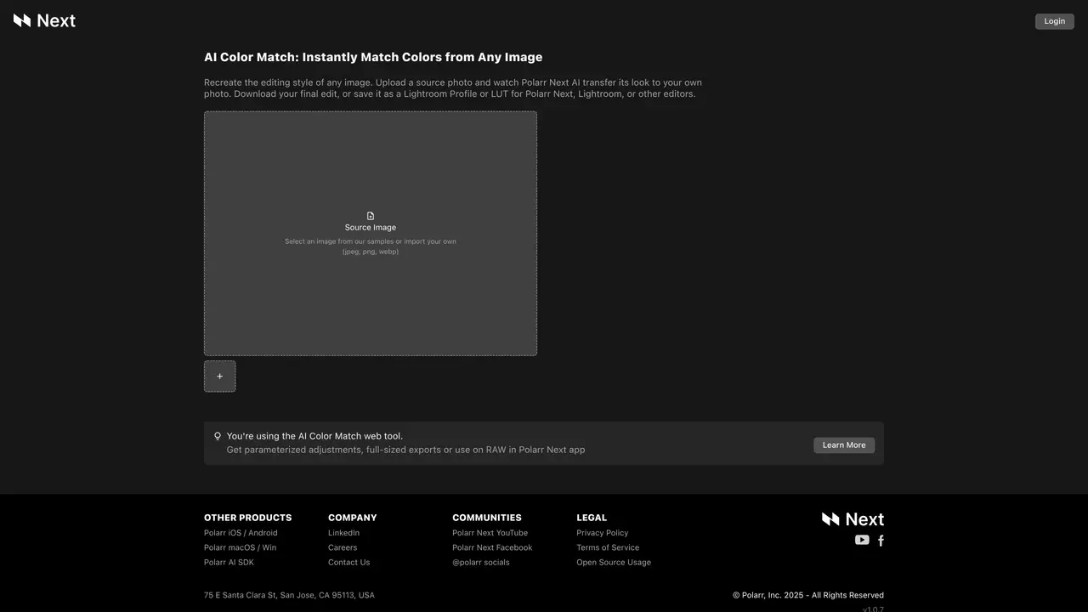The image size is (1088, 612).
Task: Open the Careers link
Action: [x=343, y=547]
